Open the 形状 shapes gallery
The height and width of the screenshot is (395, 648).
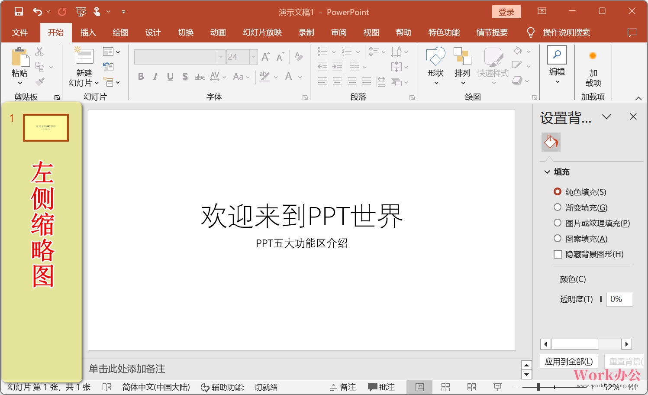coord(435,66)
